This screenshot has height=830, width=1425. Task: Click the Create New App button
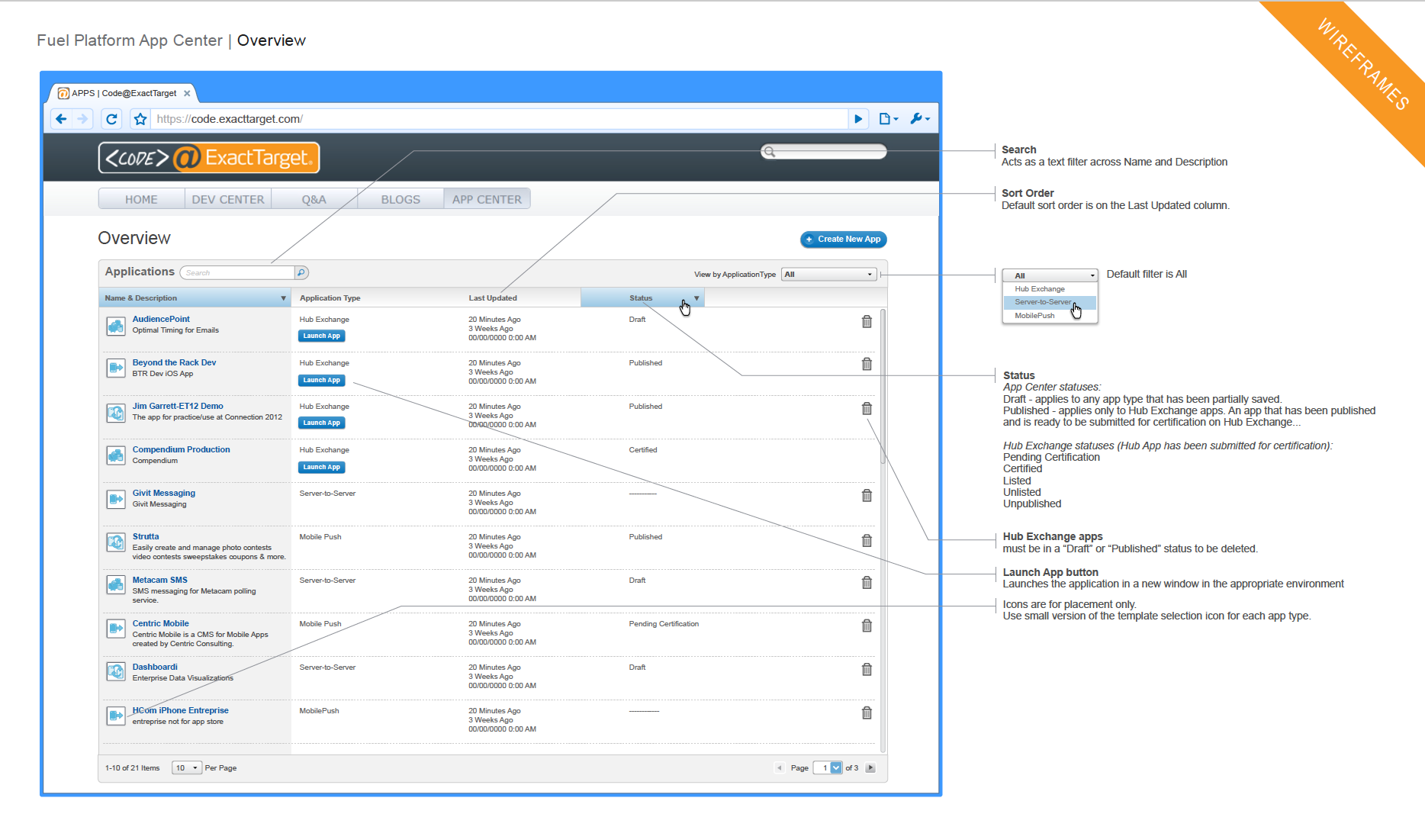tap(843, 240)
